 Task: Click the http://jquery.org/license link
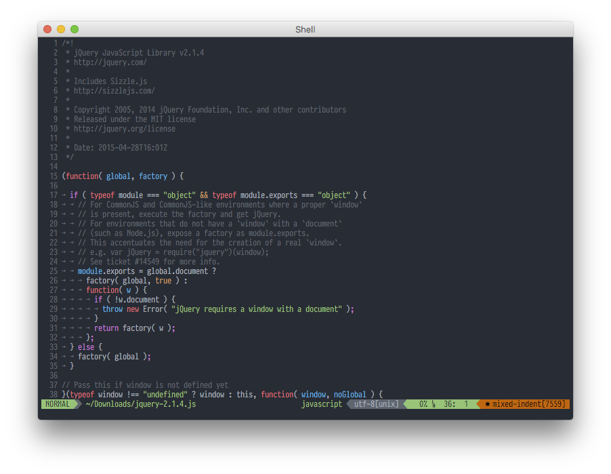124,129
